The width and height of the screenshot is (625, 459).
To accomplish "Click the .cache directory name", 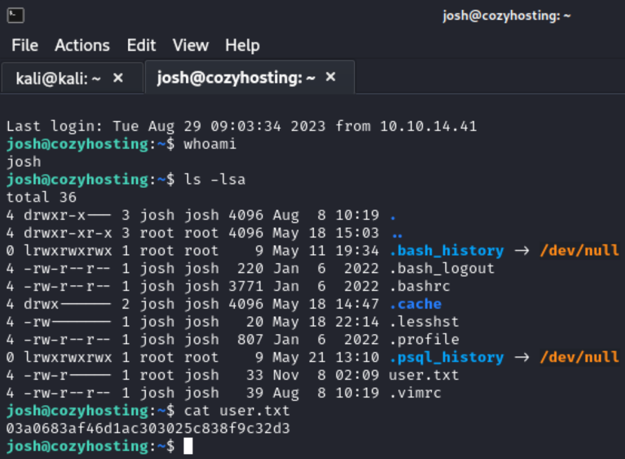I will [415, 303].
